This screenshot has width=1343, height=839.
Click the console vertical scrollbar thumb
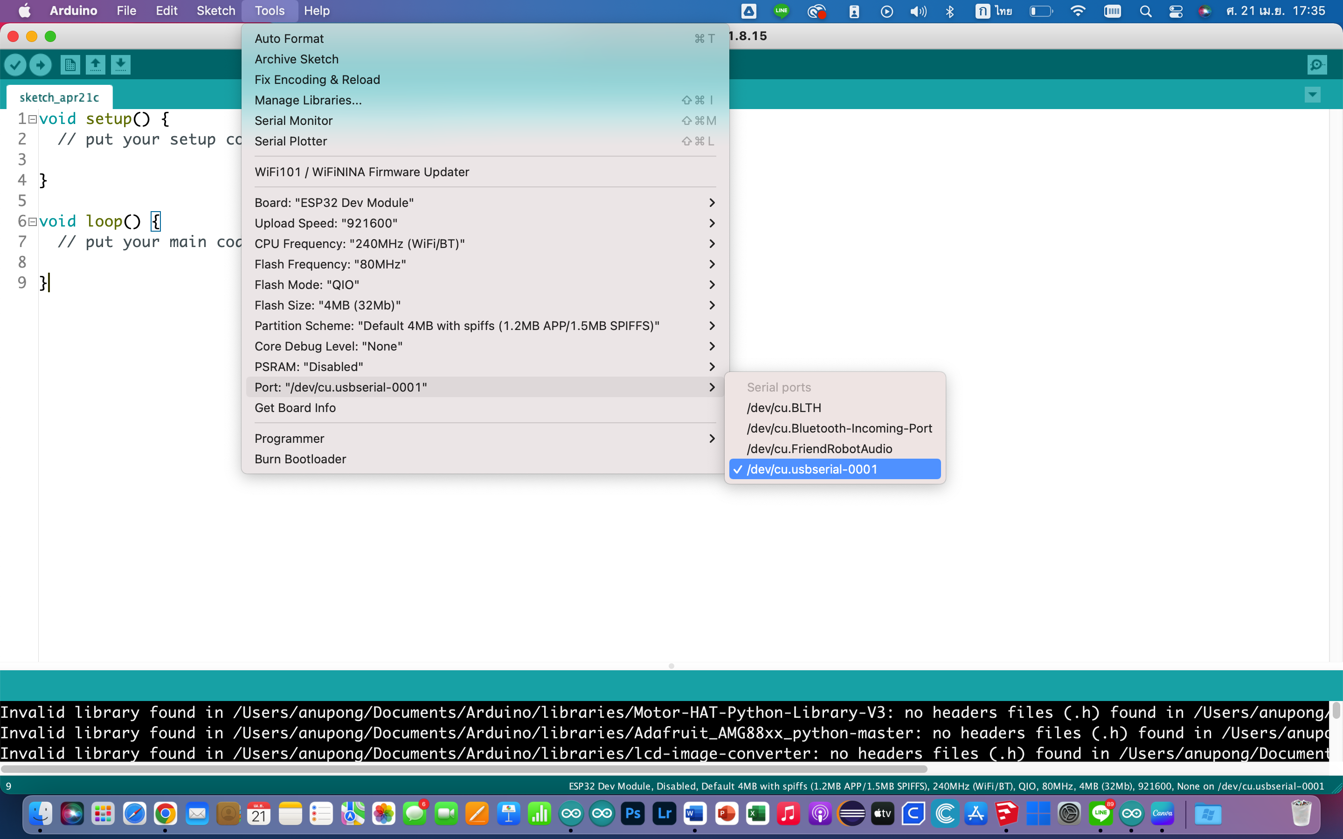click(1336, 711)
